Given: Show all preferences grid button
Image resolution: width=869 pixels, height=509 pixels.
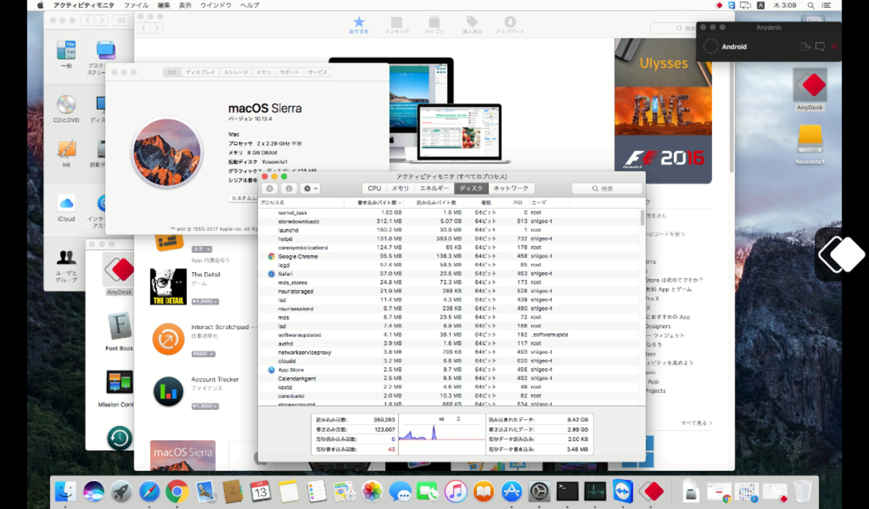Looking at the screenshot, I should point(121,21).
